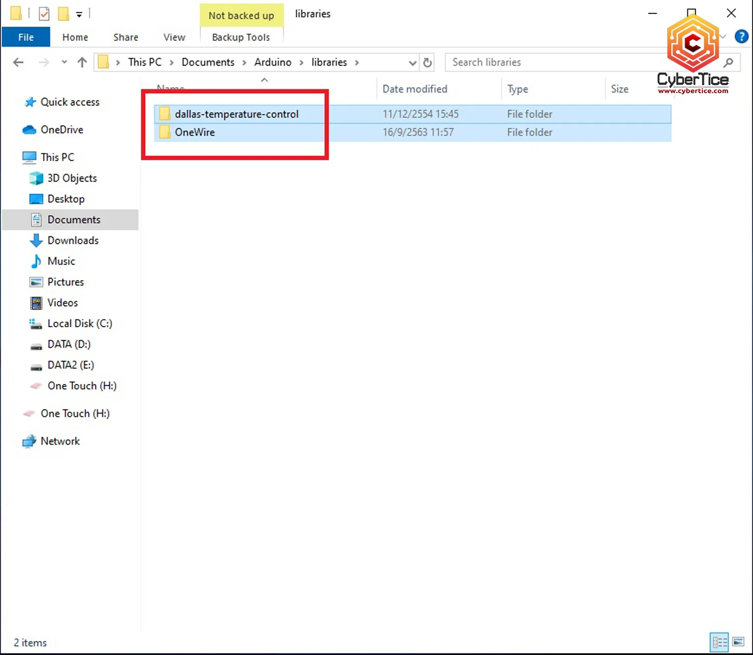Click the Properties icon in quick access toolbar
753x655 pixels.
pos(44,14)
